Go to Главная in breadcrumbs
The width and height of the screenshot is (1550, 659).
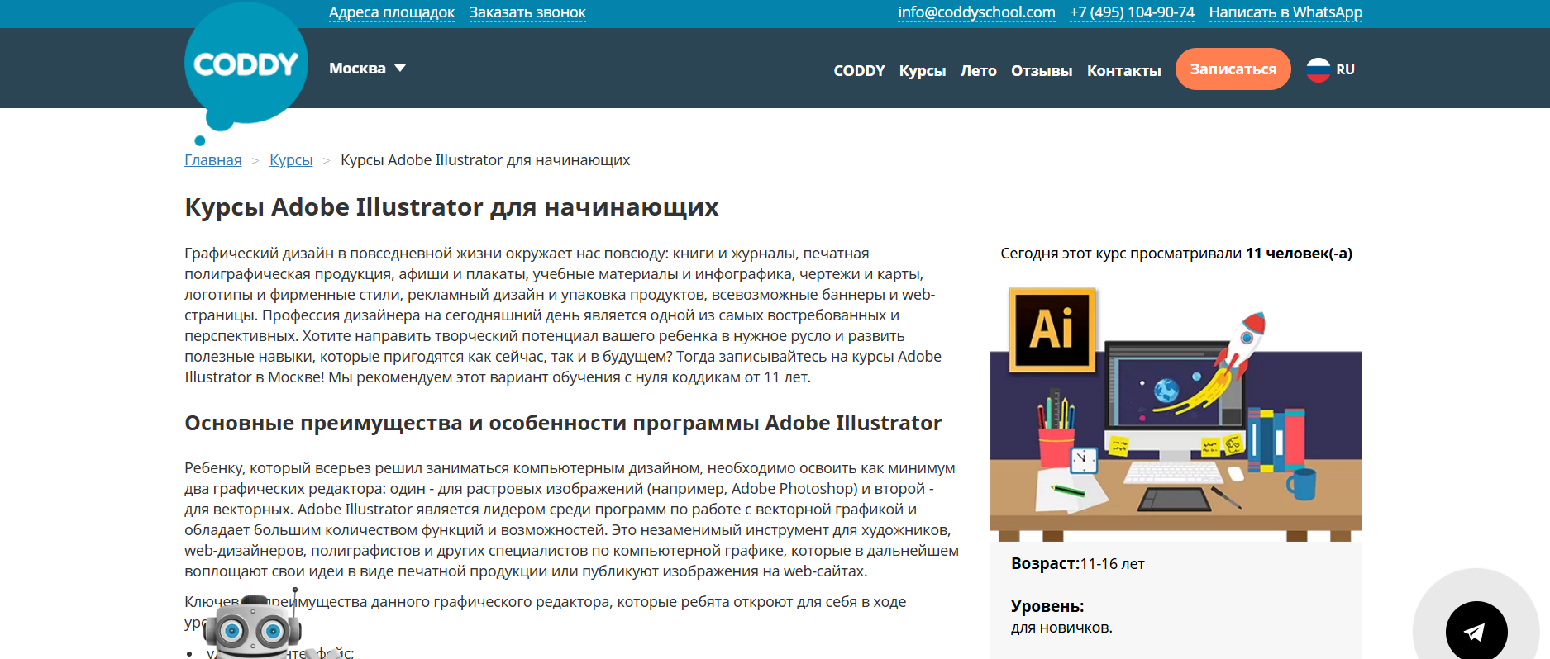click(212, 160)
